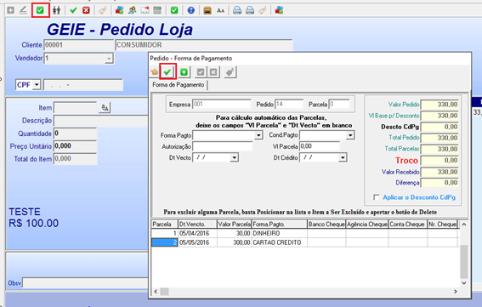Open the CPF document type dropdown

(37, 84)
